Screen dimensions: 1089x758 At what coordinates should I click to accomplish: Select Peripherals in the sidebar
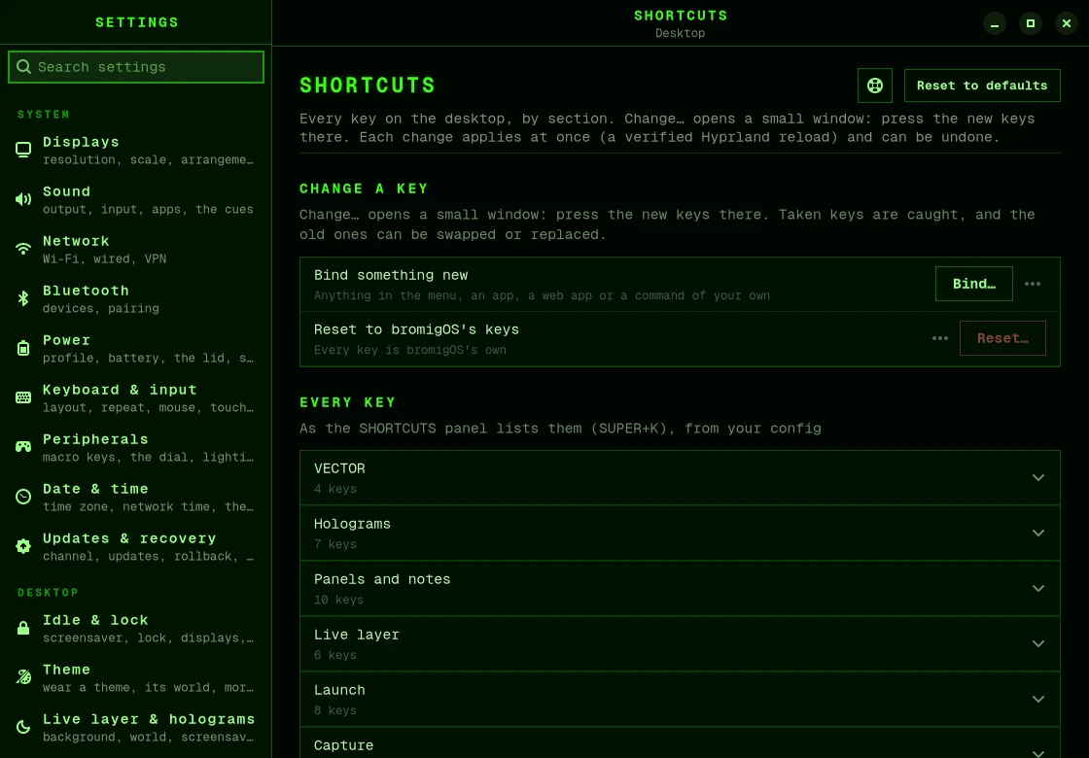pos(135,447)
